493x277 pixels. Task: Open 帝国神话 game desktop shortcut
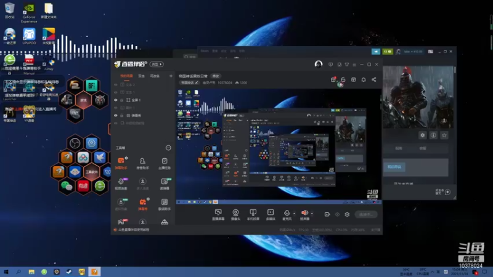pos(9,114)
